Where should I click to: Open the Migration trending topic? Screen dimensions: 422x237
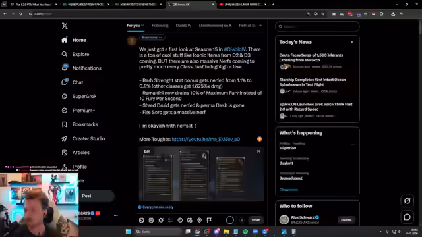tap(287, 148)
